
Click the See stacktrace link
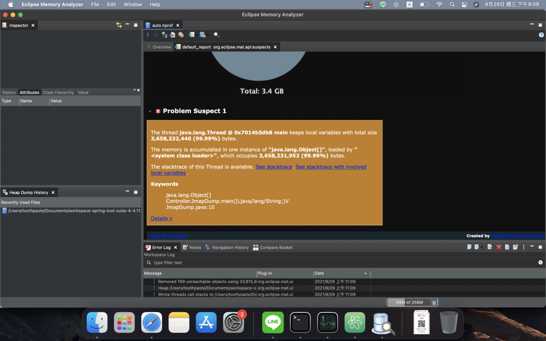tap(274, 167)
